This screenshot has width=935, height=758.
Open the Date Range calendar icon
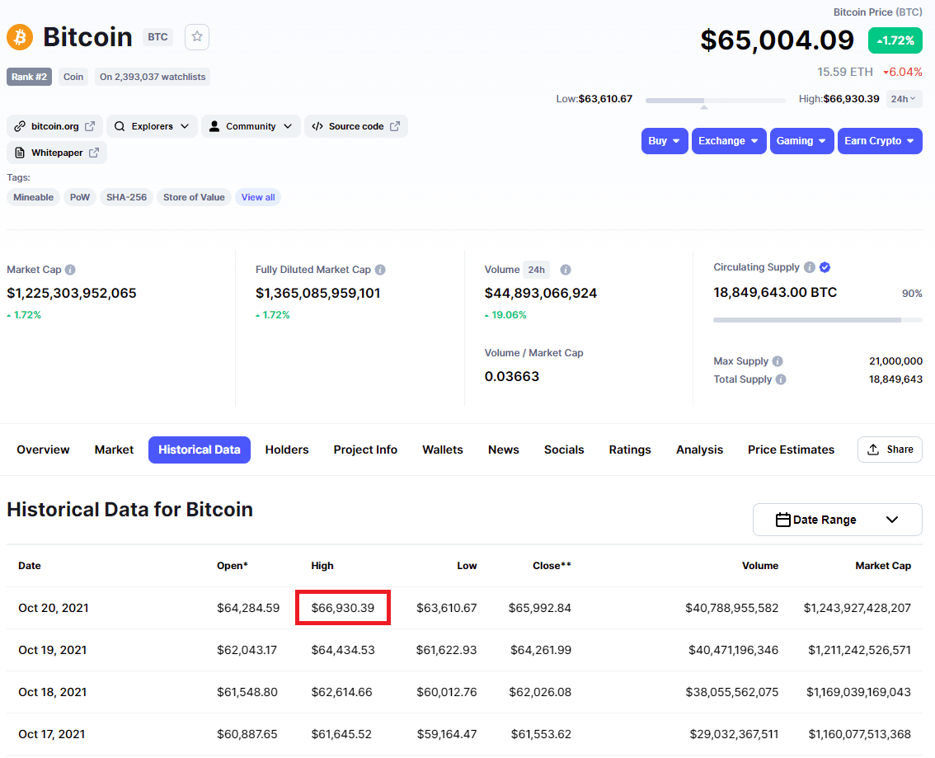[782, 520]
